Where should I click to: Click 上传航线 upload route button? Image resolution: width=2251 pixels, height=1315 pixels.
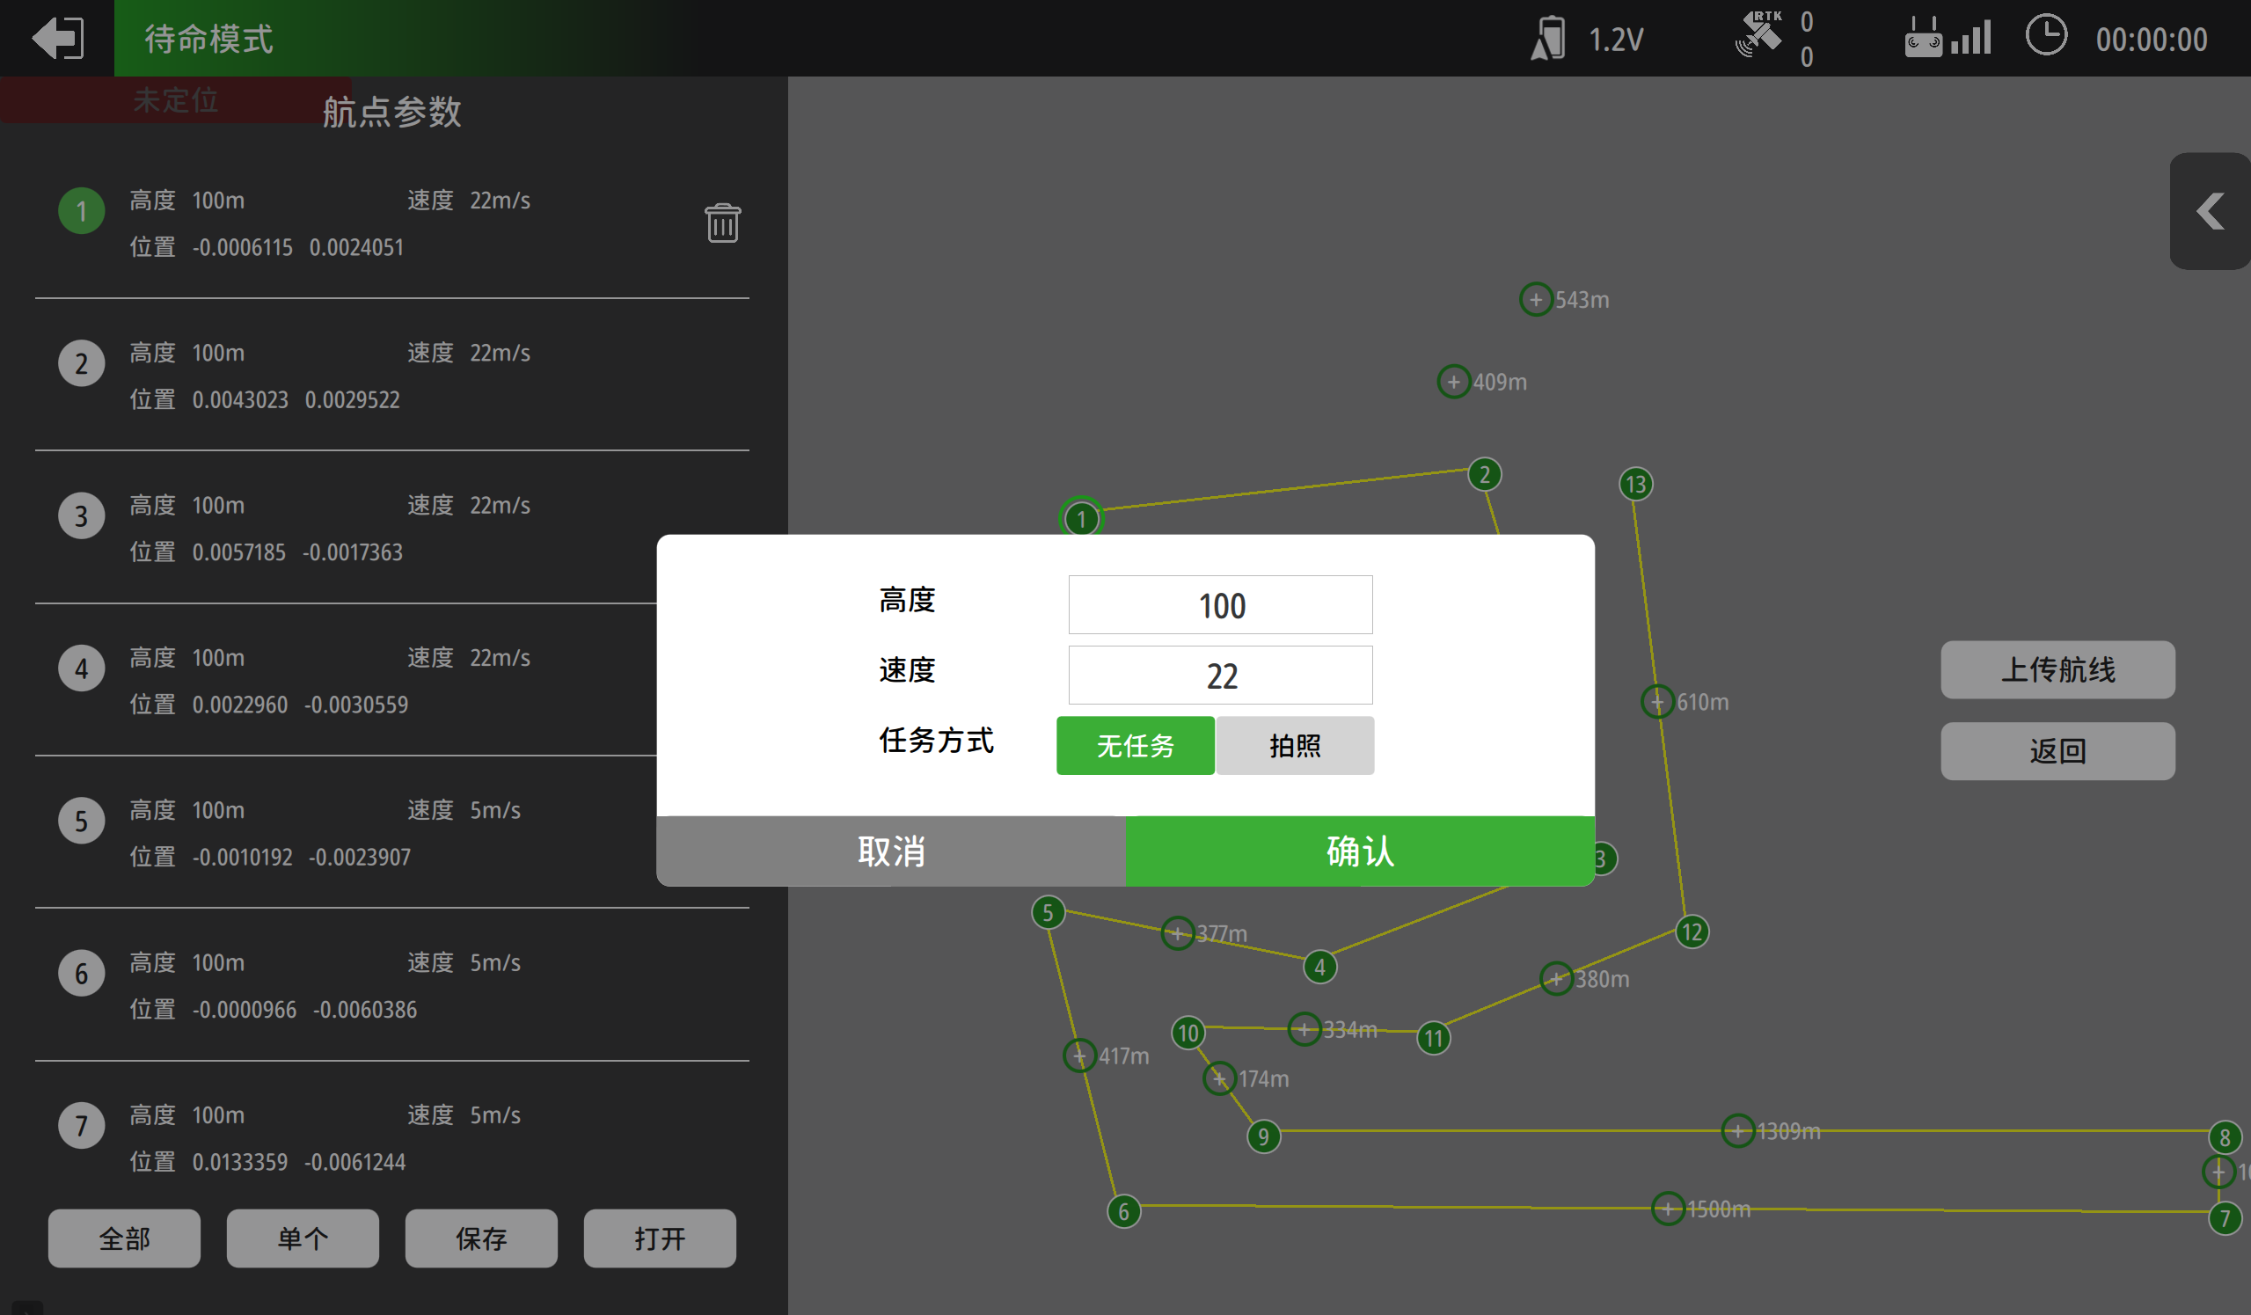click(x=2057, y=669)
